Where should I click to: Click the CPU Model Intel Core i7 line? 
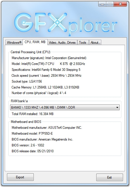[x=48, y=64]
